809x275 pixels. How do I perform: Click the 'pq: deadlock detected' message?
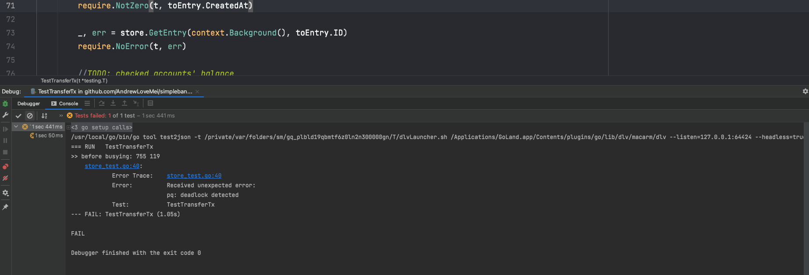click(x=203, y=195)
